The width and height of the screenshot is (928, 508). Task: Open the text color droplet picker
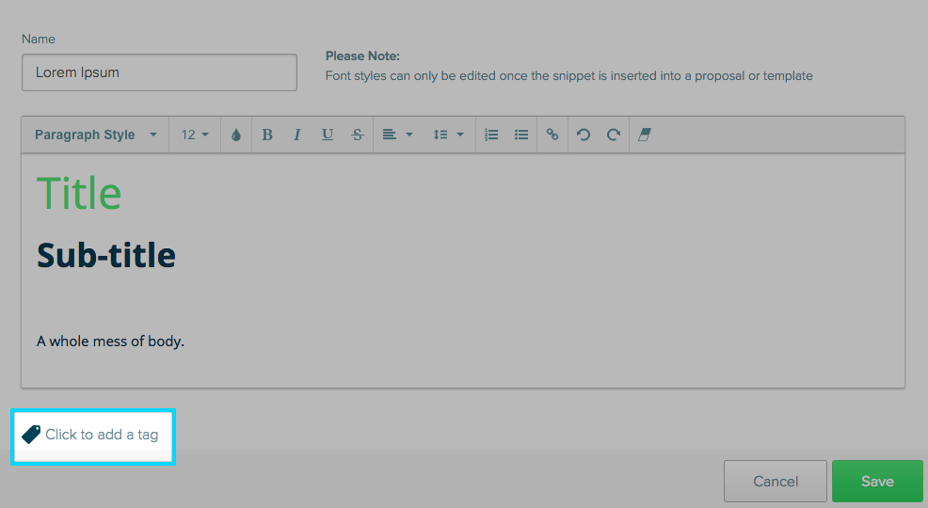click(236, 135)
